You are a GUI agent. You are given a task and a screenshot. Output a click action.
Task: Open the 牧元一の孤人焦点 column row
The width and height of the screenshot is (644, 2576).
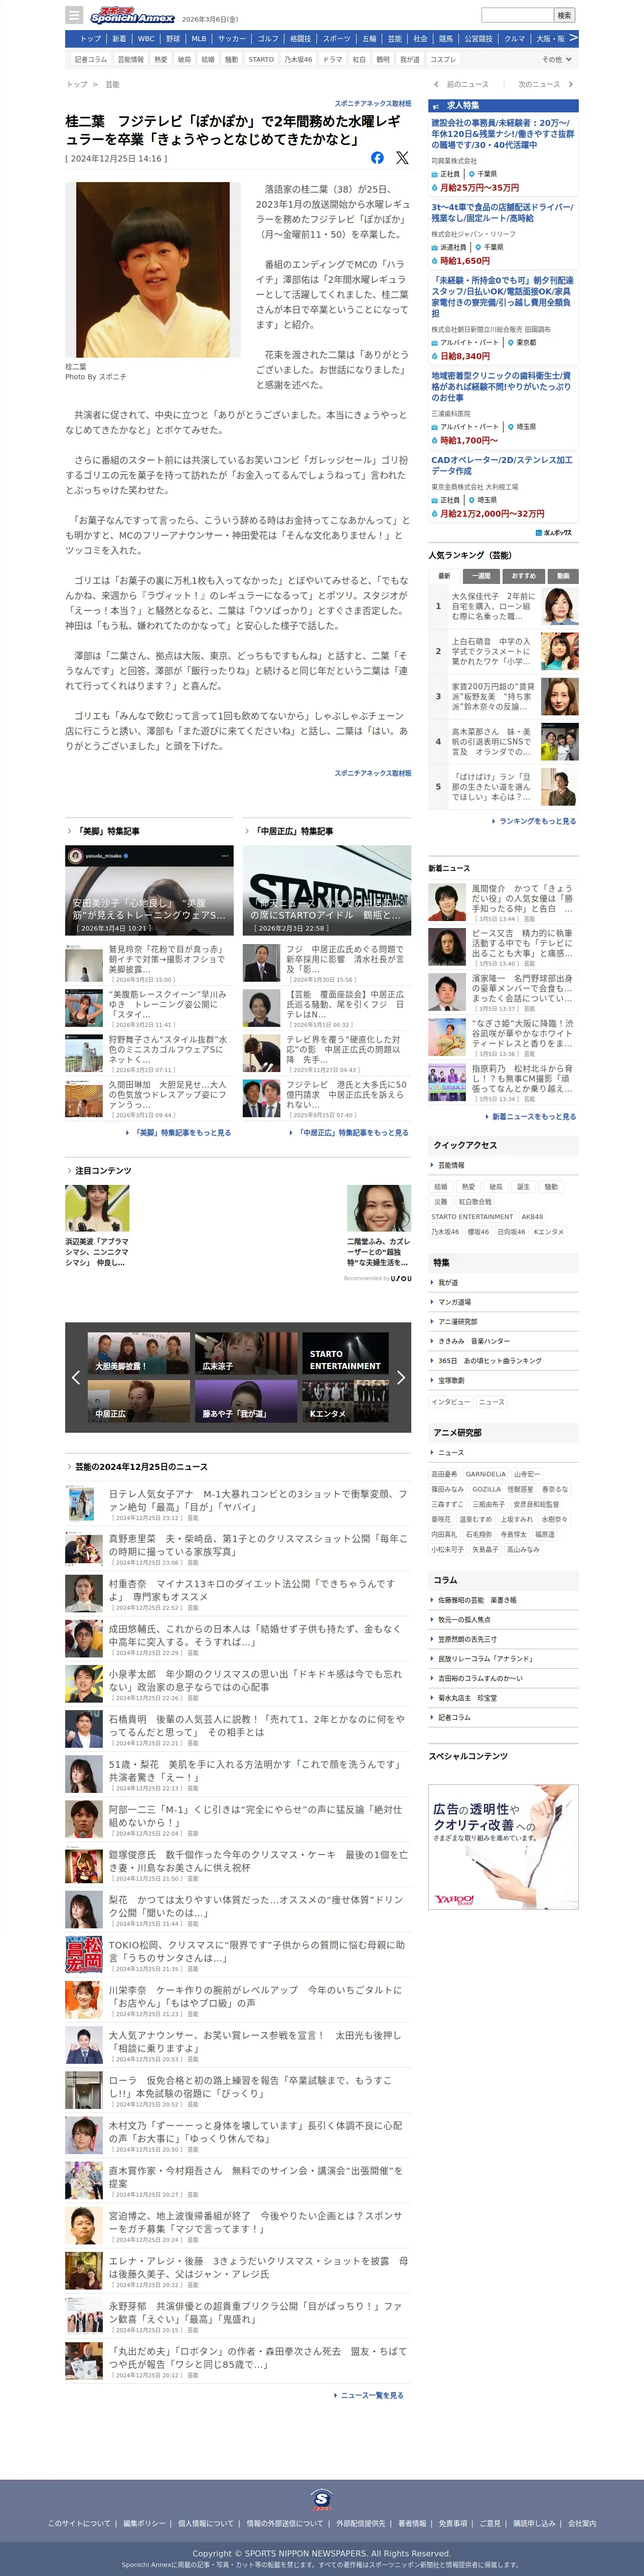tap(503, 1619)
